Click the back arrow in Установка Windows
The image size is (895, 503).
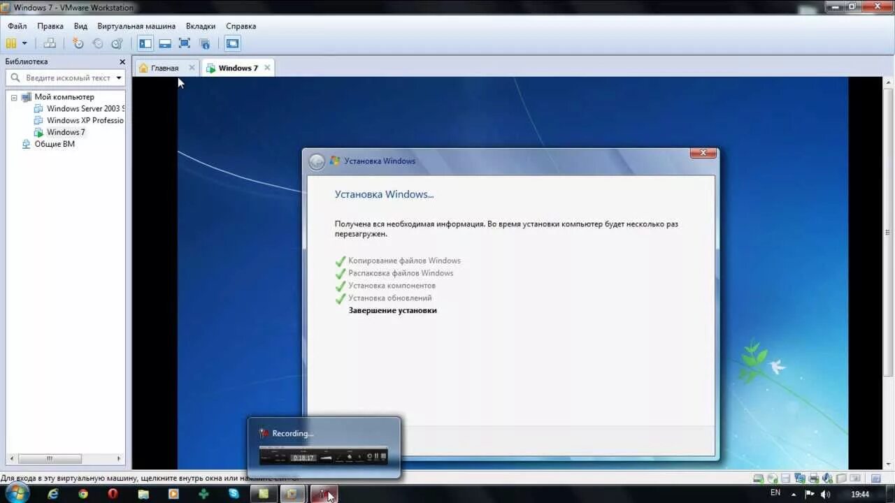(317, 161)
